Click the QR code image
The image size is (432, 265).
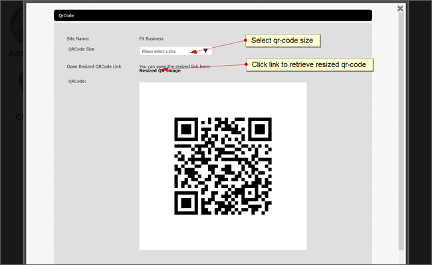(x=223, y=166)
